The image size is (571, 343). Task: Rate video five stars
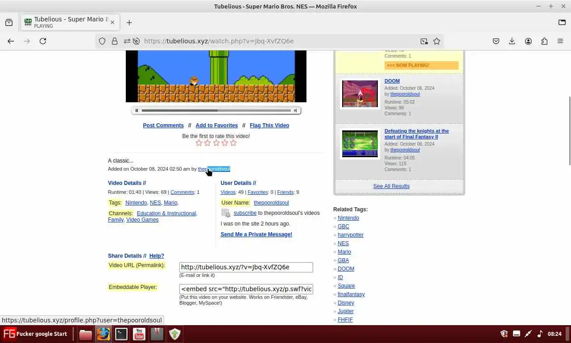[x=233, y=143]
